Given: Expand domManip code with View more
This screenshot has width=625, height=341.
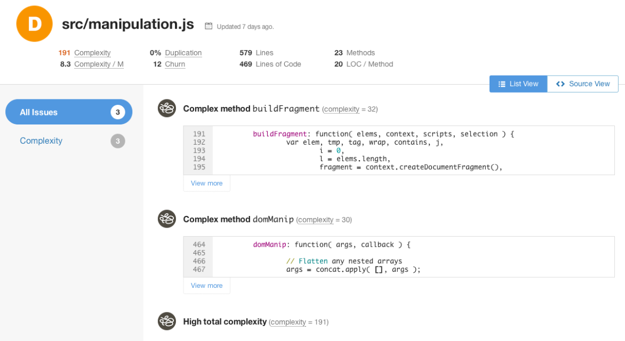Looking at the screenshot, I should tap(206, 286).
